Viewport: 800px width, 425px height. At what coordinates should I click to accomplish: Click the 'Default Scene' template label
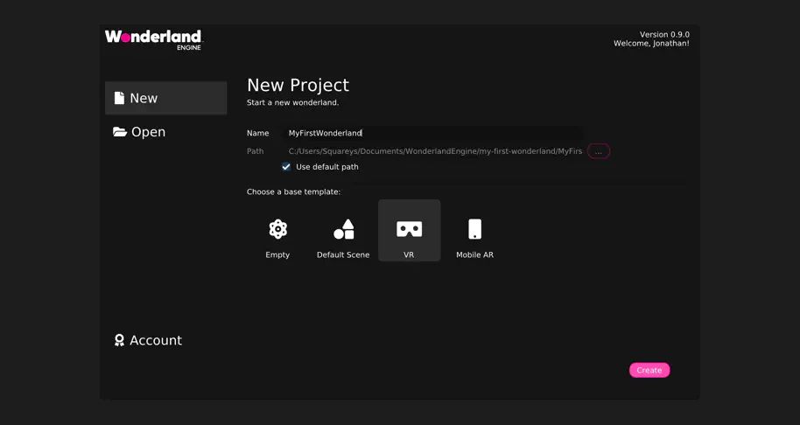(343, 255)
